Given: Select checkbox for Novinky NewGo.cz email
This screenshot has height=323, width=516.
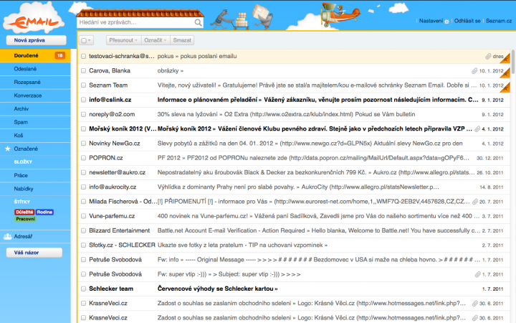Looking at the screenshot, I should point(84,144).
